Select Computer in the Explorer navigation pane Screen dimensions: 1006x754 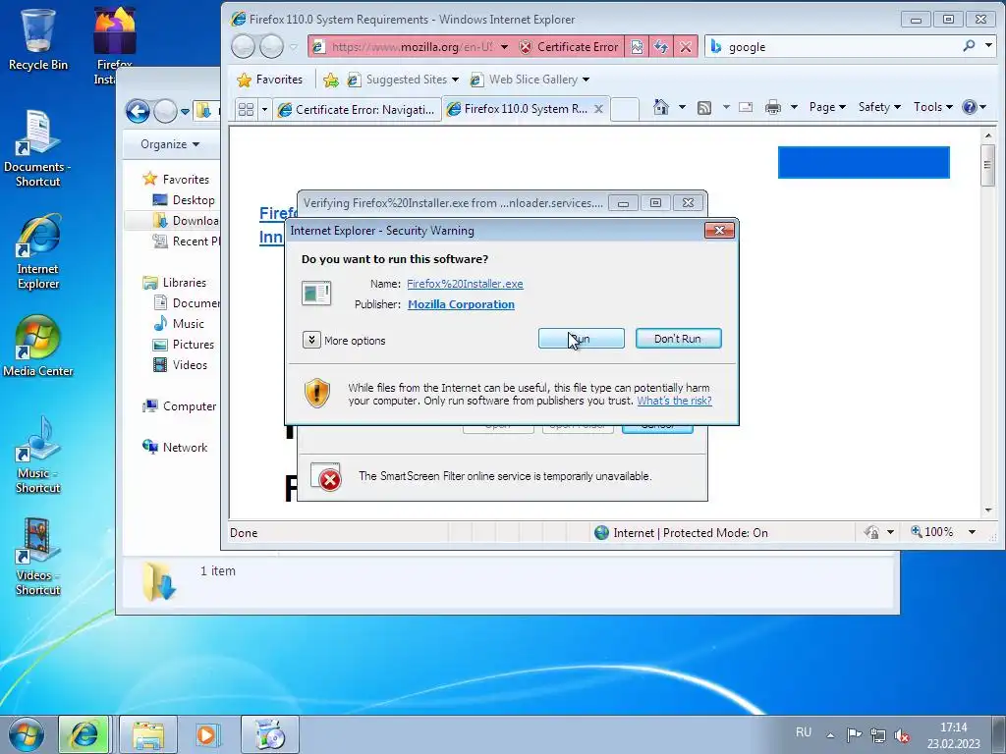[179, 405]
